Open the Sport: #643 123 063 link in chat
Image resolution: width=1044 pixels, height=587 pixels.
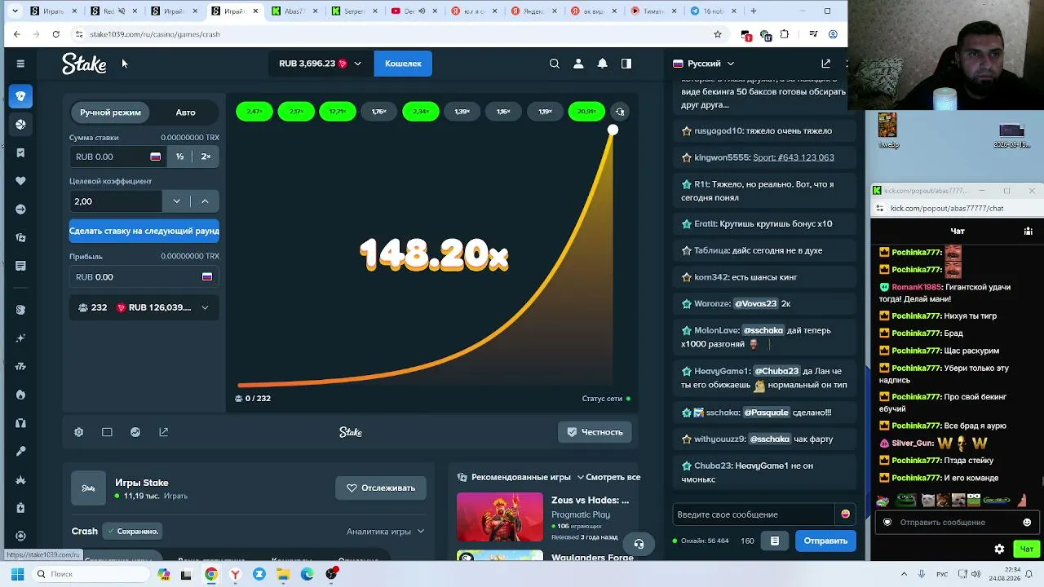pos(794,157)
